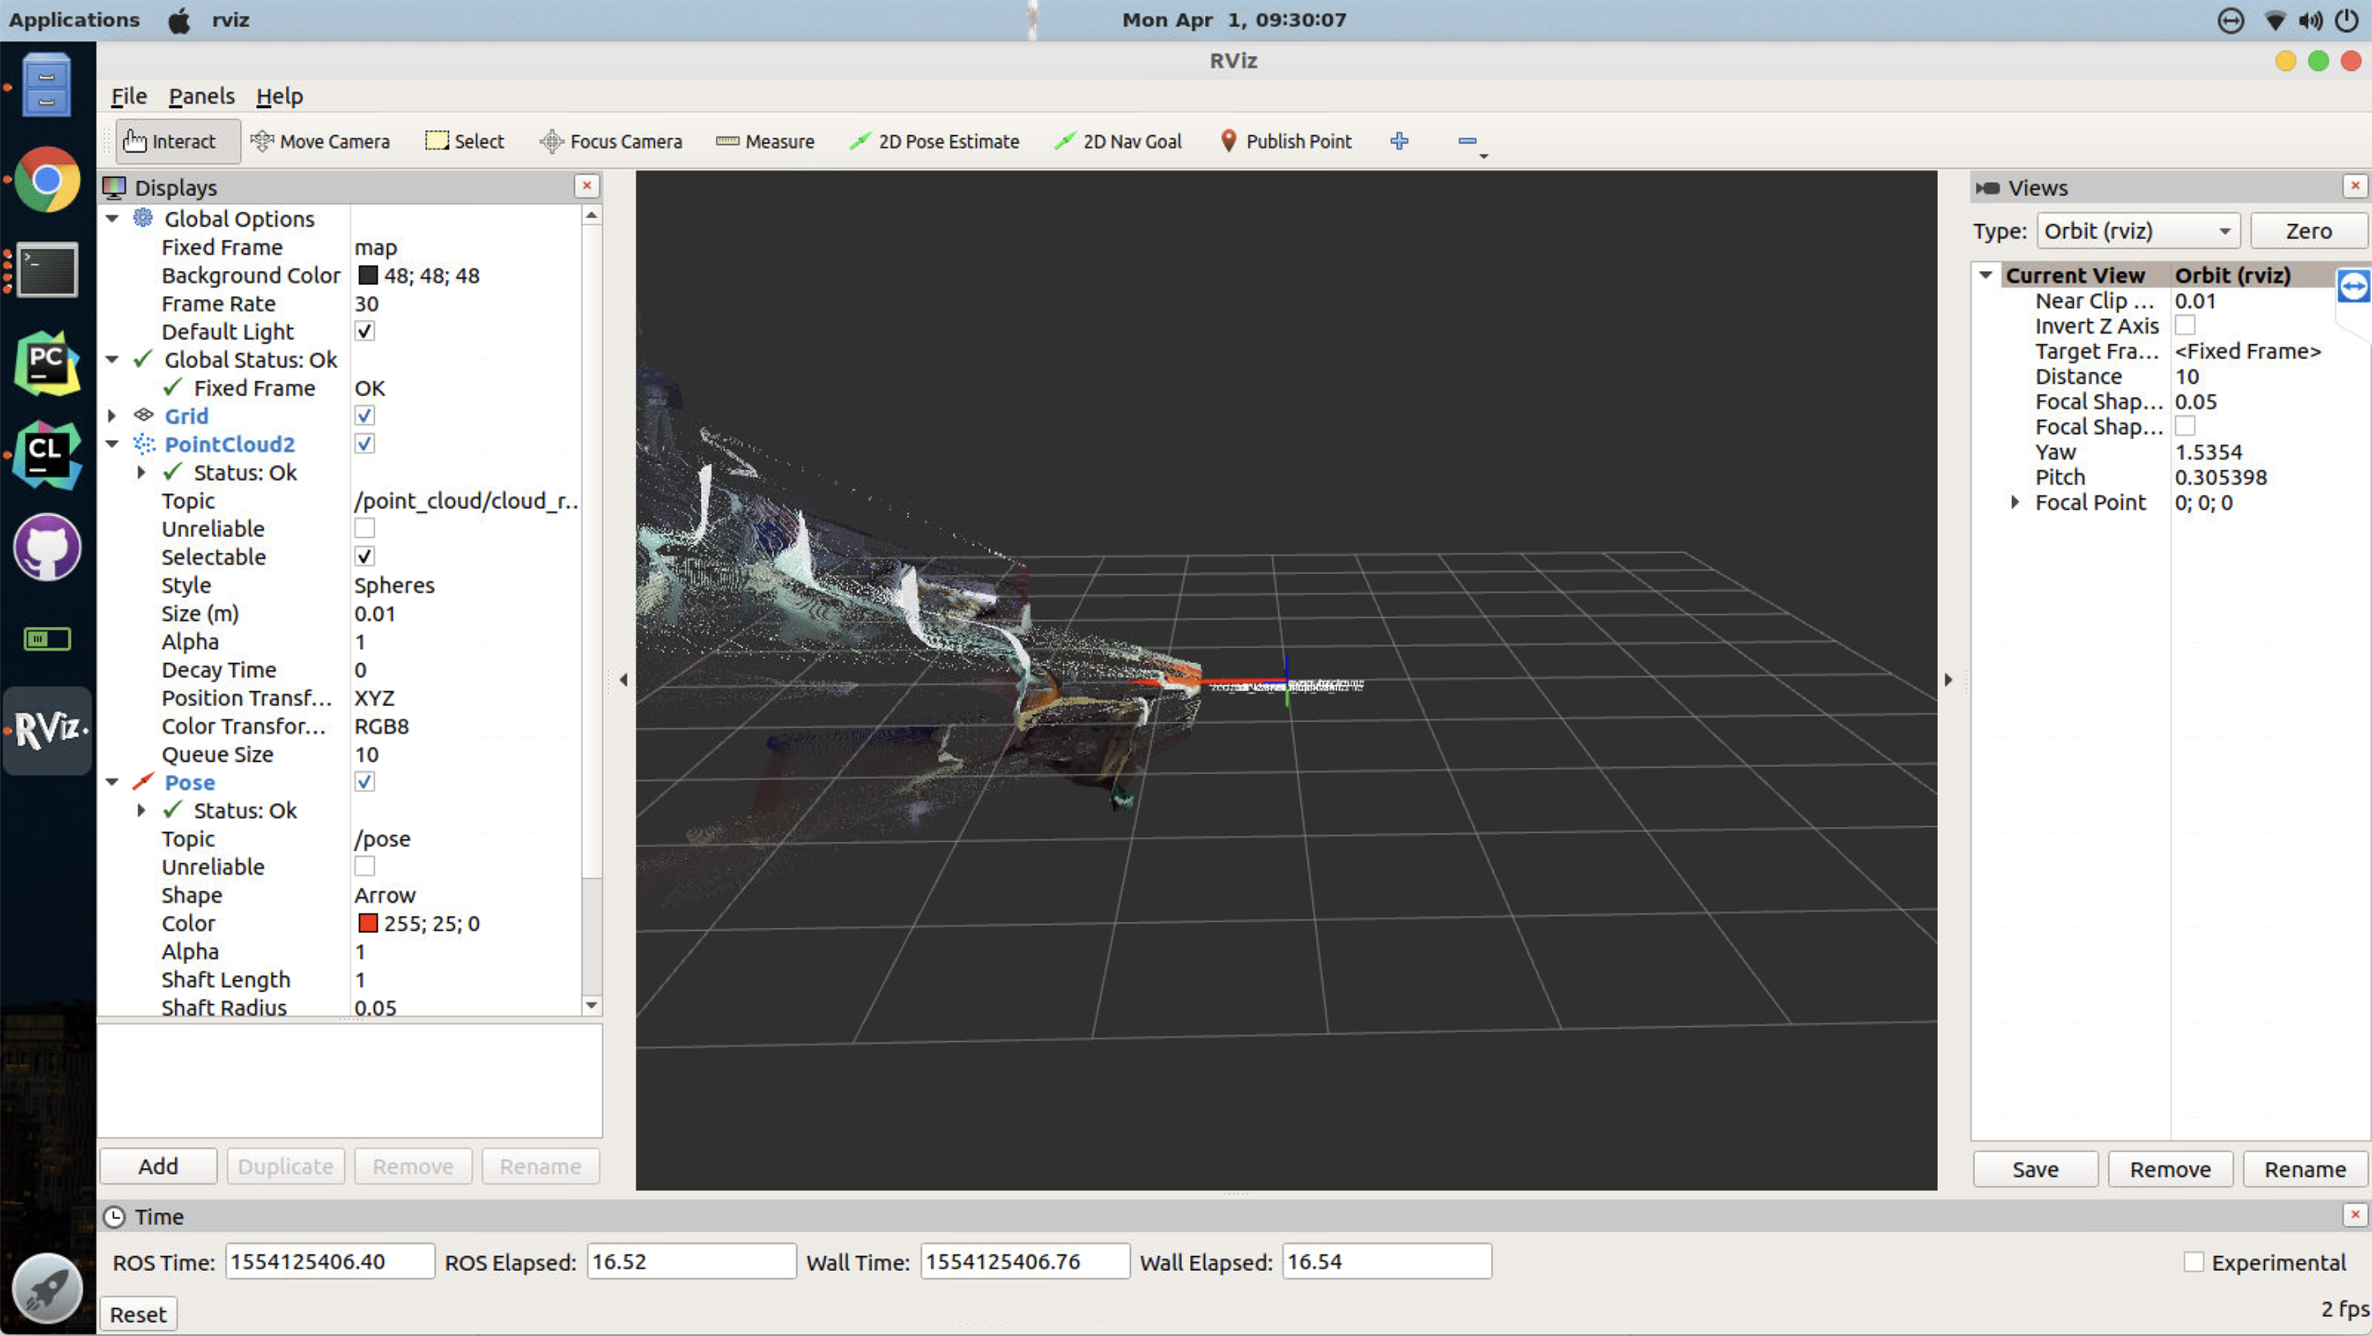Activate the Measure tool
The height and width of the screenshot is (1336, 2372).
coord(765,141)
